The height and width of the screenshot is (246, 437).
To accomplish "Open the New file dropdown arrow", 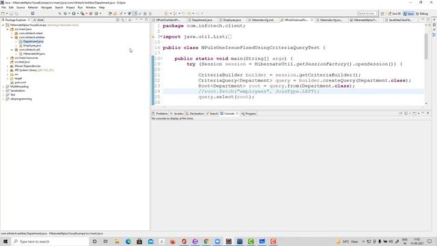I will [x=7, y=14].
